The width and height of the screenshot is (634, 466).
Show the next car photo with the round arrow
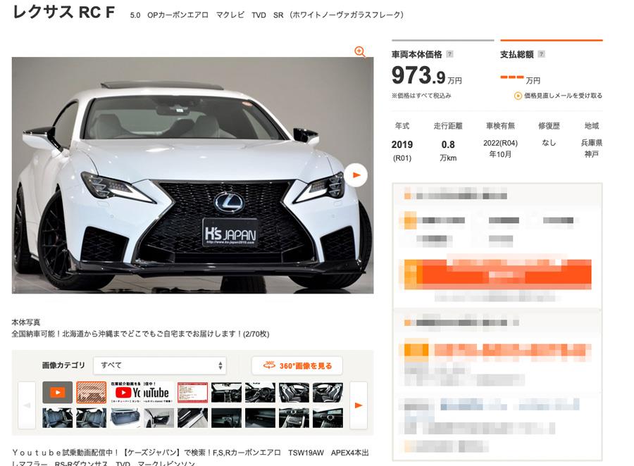[x=356, y=175]
